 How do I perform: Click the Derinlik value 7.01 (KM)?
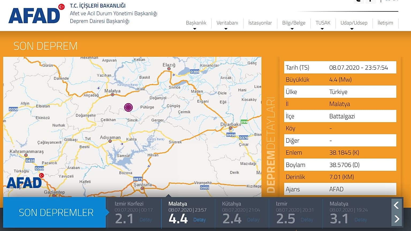coord(342,177)
